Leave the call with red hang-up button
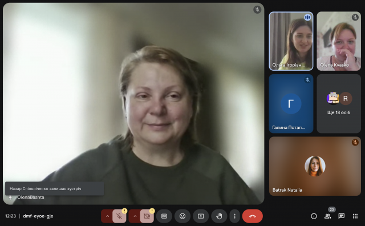Screen dimensions: 365x226 253,216
